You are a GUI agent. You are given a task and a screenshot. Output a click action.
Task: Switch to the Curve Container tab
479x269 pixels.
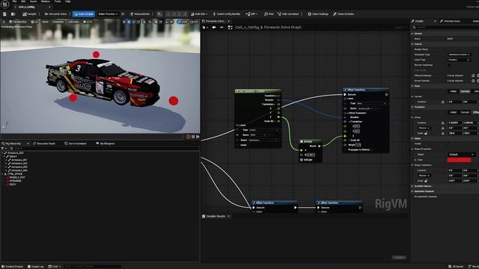(x=76, y=143)
